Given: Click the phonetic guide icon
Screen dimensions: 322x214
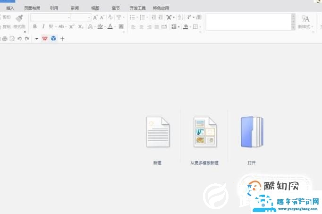Looking at the screenshot, I should [x=119, y=17].
